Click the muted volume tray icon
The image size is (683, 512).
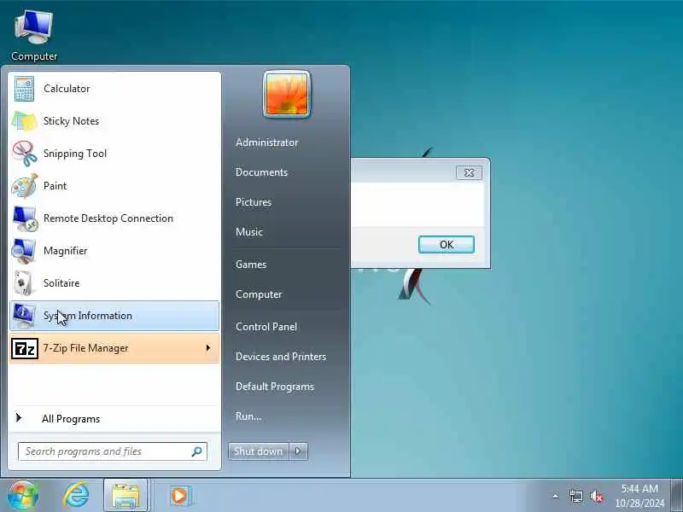click(x=596, y=496)
